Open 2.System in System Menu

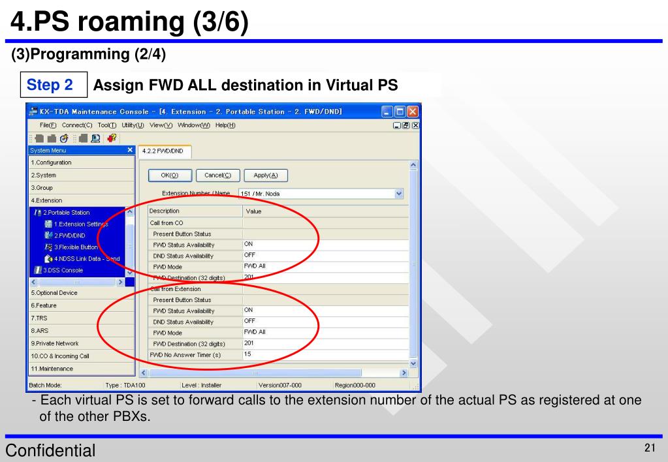pos(82,175)
